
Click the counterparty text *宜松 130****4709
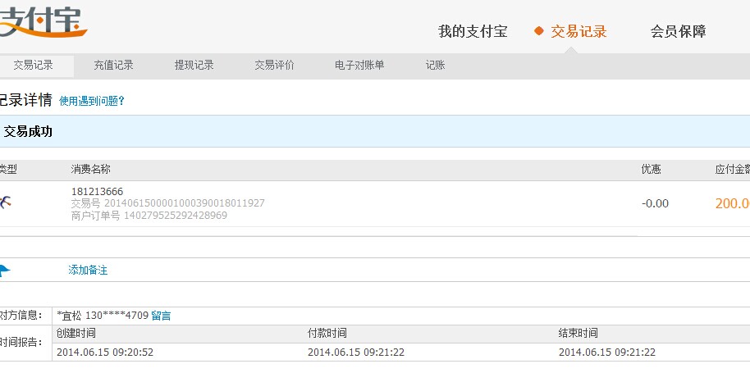[x=103, y=316]
